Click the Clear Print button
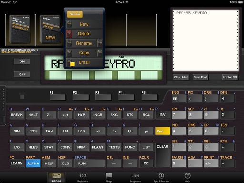The width and height of the screenshot is (244, 183). pyautogui.click(x=181, y=77)
